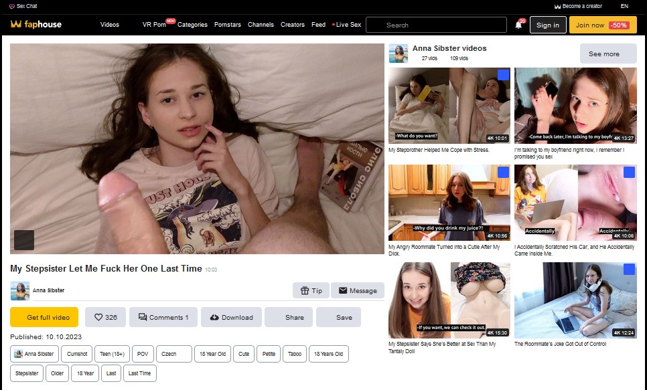This screenshot has height=390, width=647.
Task: Open the Feed menu item
Action: pos(318,25)
